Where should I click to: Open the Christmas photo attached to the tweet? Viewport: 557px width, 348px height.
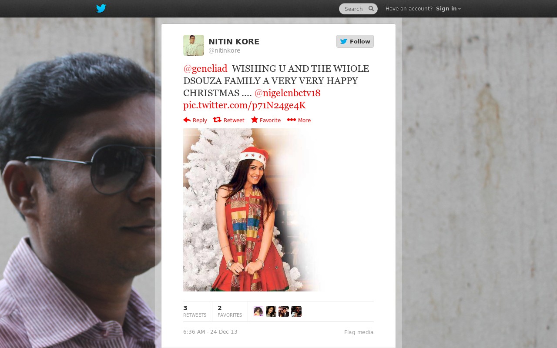pos(252,210)
